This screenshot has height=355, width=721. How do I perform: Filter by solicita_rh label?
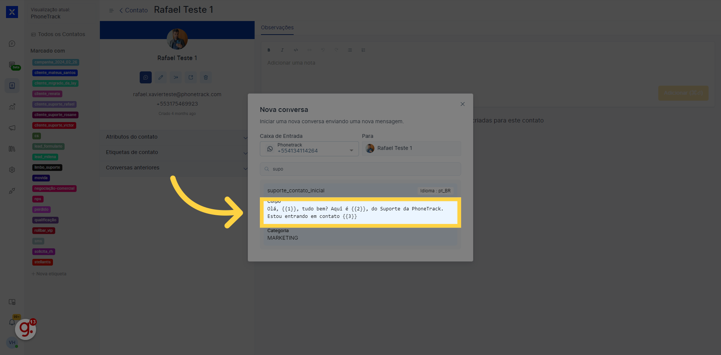(x=44, y=252)
